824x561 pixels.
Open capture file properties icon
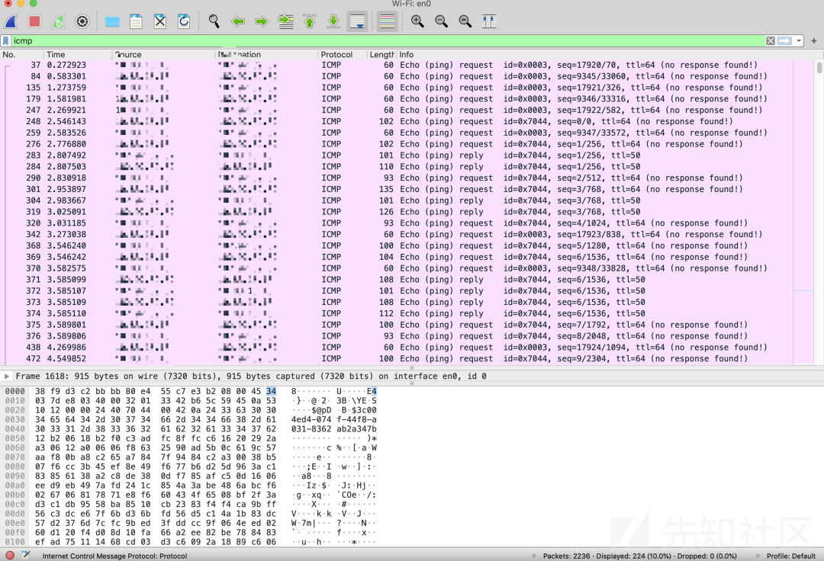pos(26,555)
